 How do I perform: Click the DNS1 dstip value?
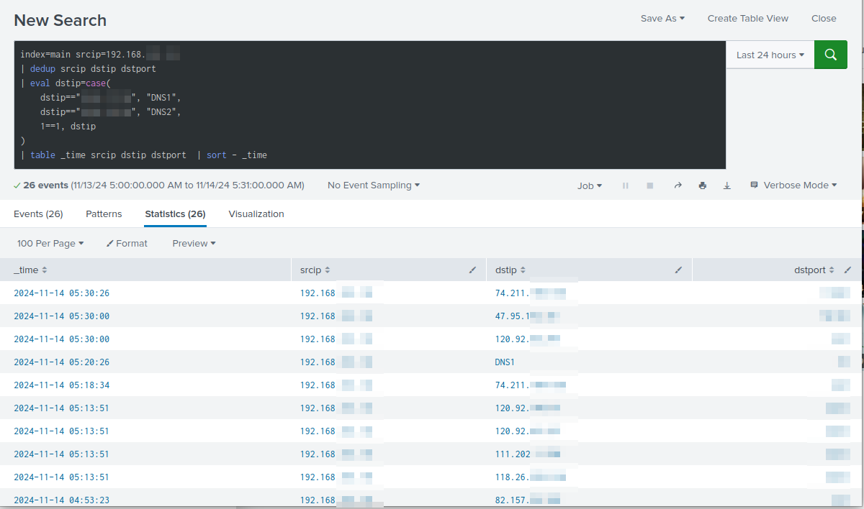505,362
